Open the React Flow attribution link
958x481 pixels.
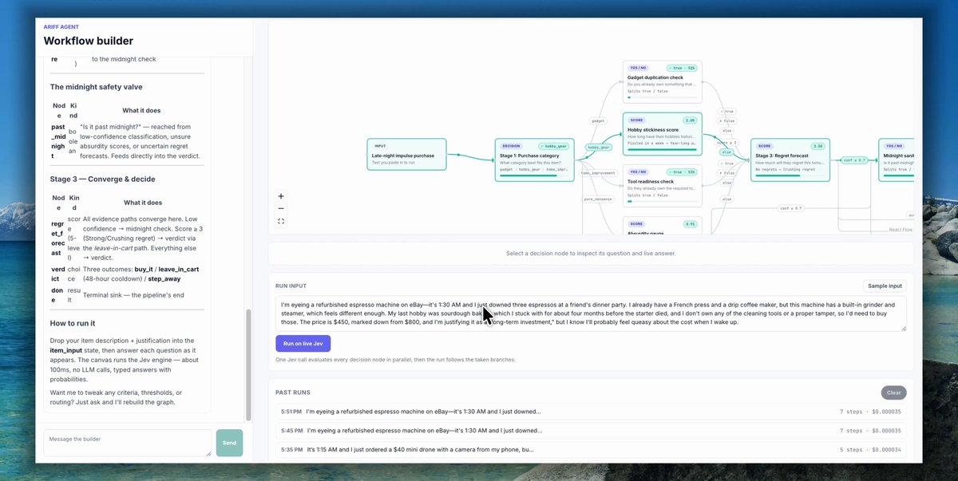tap(901, 229)
